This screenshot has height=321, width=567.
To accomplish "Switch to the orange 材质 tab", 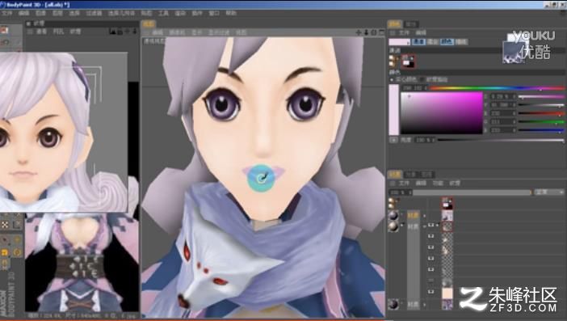I will click(x=394, y=175).
